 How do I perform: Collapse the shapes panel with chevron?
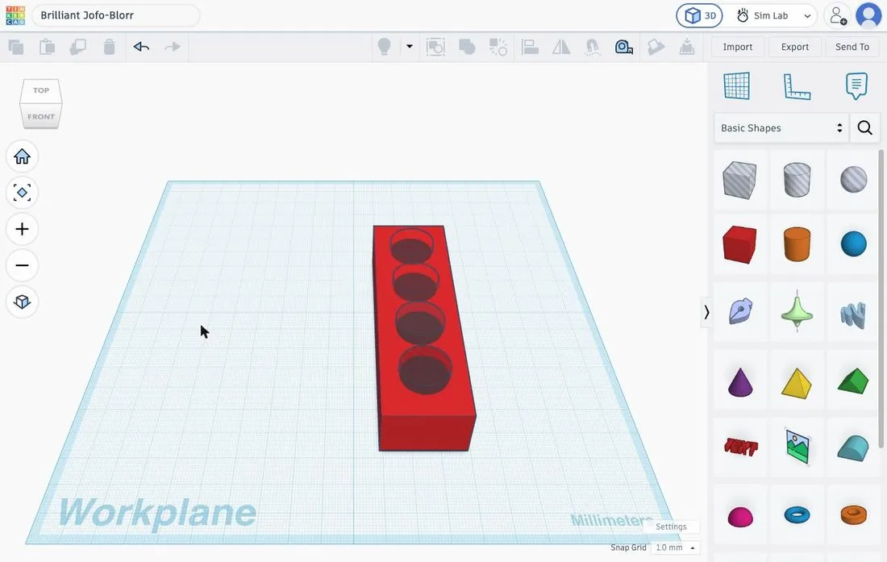[706, 312]
